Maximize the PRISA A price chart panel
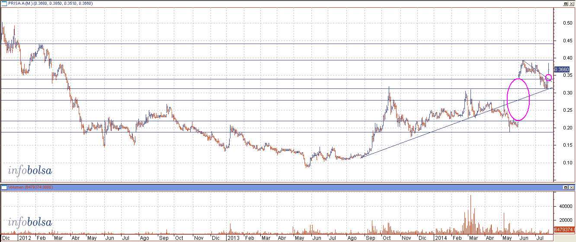 565,3
